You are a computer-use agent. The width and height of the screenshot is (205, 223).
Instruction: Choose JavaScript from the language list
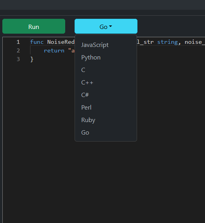[x=106, y=45]
